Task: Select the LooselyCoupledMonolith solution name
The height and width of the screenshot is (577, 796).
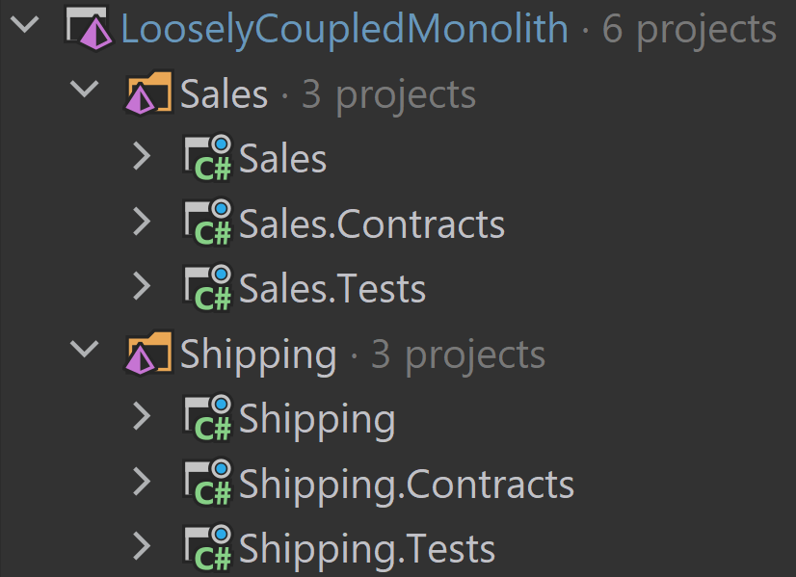Action: pos(345,30)
